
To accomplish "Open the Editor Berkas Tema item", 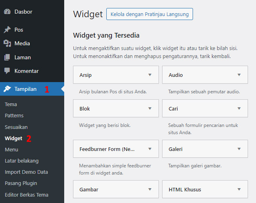I will pos(26,195).
